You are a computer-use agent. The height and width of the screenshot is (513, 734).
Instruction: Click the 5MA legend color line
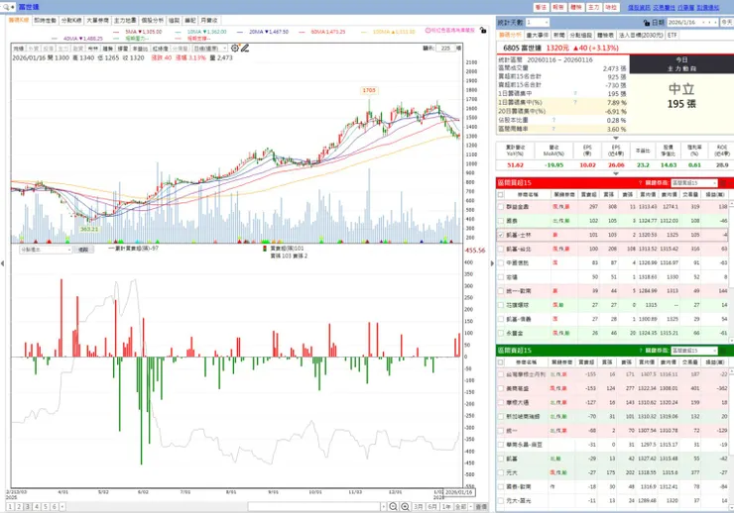coord(116,32)
